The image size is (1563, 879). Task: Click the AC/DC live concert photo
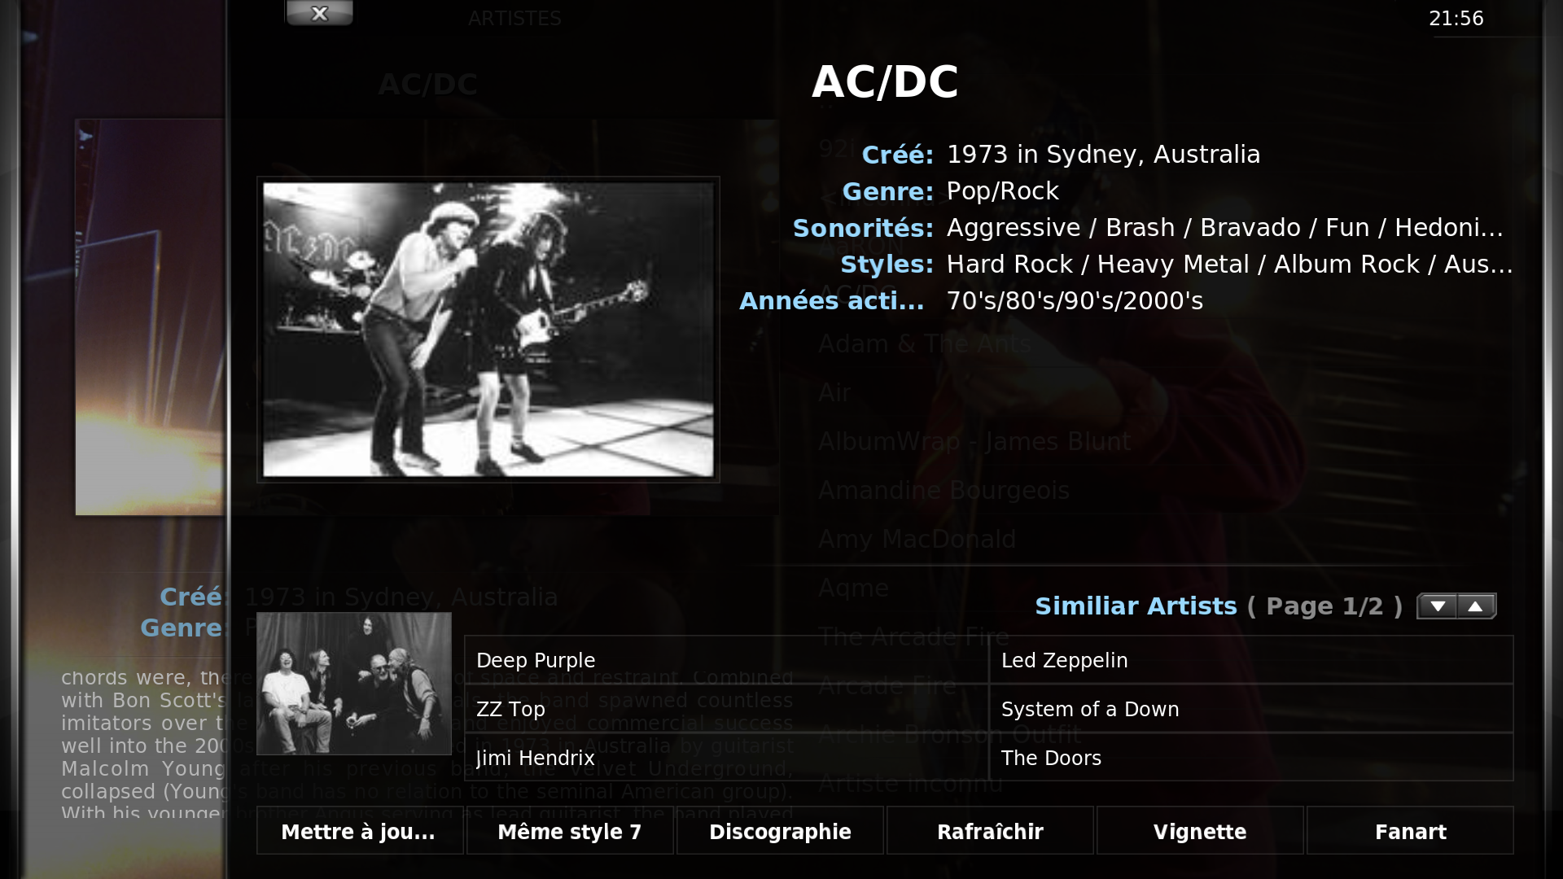pyautogui.click(x=488, y=330)
